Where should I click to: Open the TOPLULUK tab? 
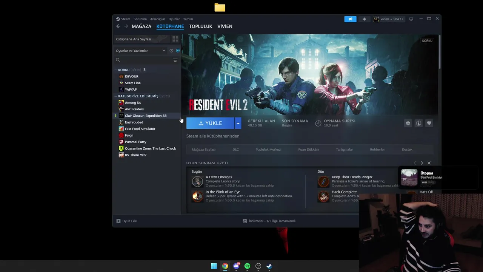click(x=201, y=26)
